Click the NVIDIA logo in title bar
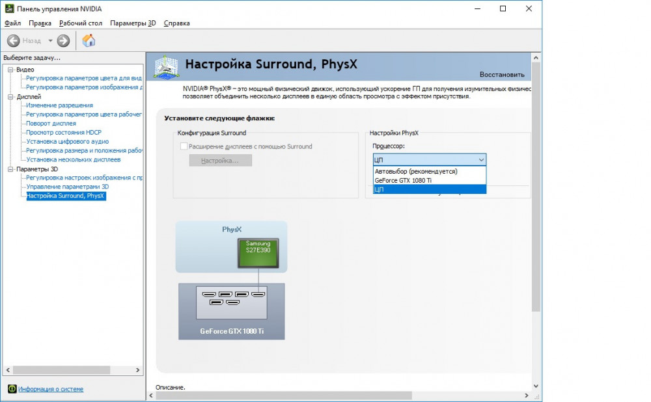 click(x=8, y=8)
